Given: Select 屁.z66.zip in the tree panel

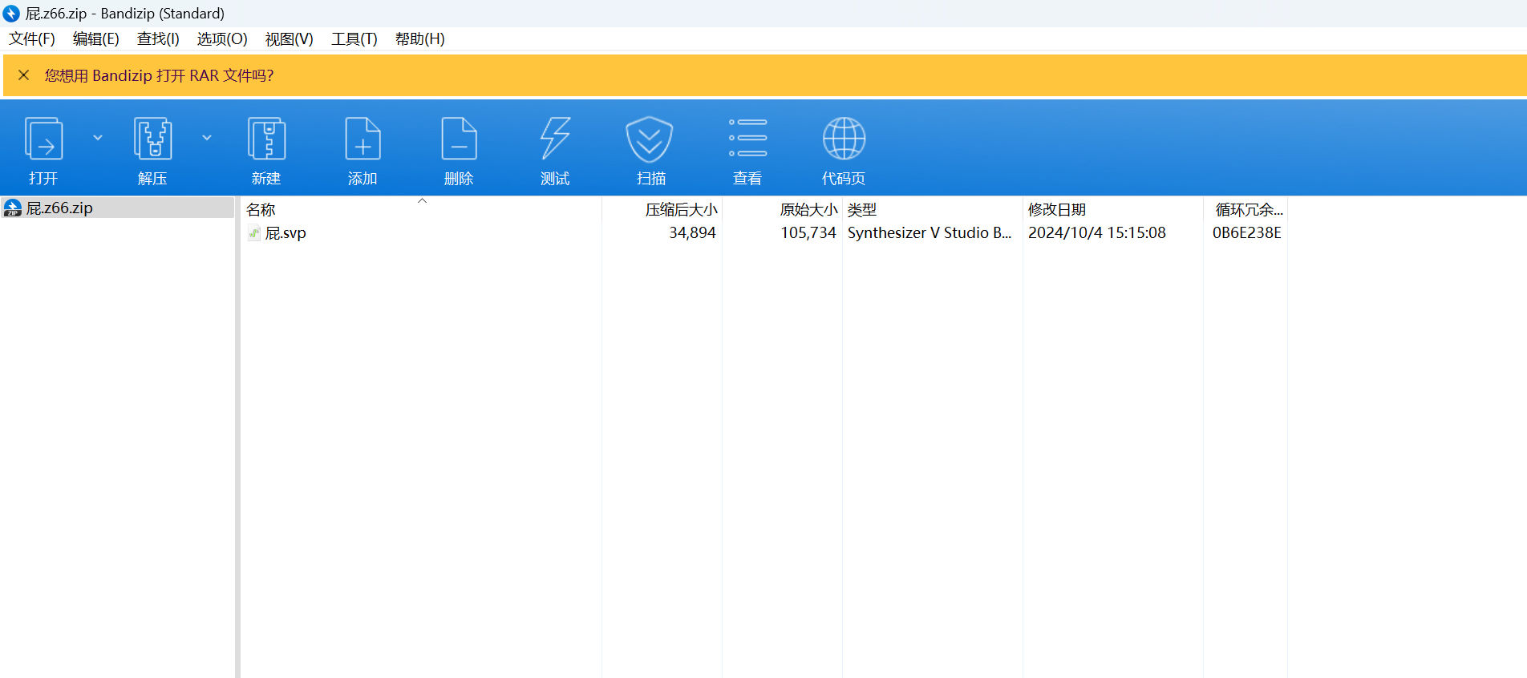Looking at the screenshot, I should 117,208.
